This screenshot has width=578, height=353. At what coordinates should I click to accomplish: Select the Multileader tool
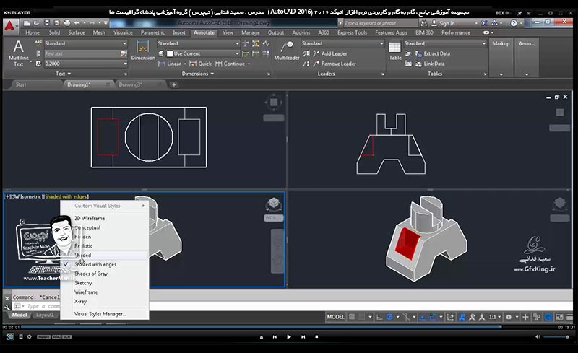tap(287, 51)
